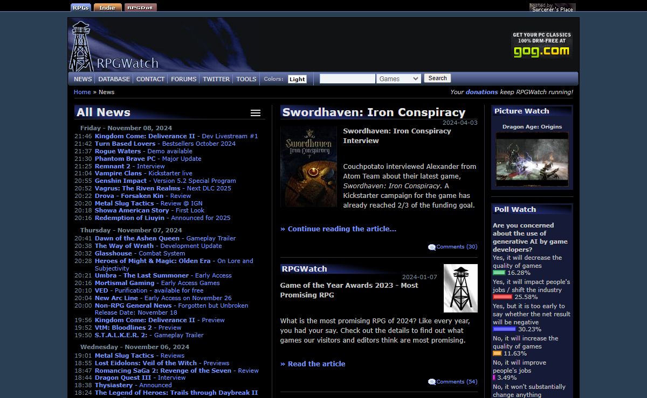
Task: Open Glasshouse Combat System news
Action: pyautogui.click(x=140, y=253)
